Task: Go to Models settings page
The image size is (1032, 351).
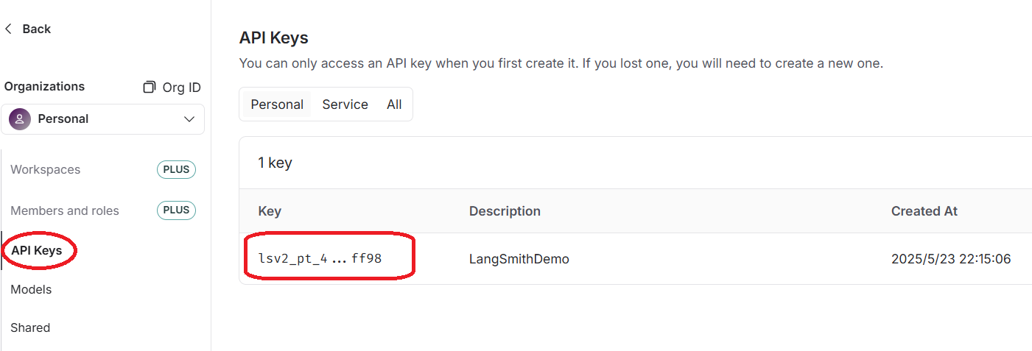Action: pos(31,289)
